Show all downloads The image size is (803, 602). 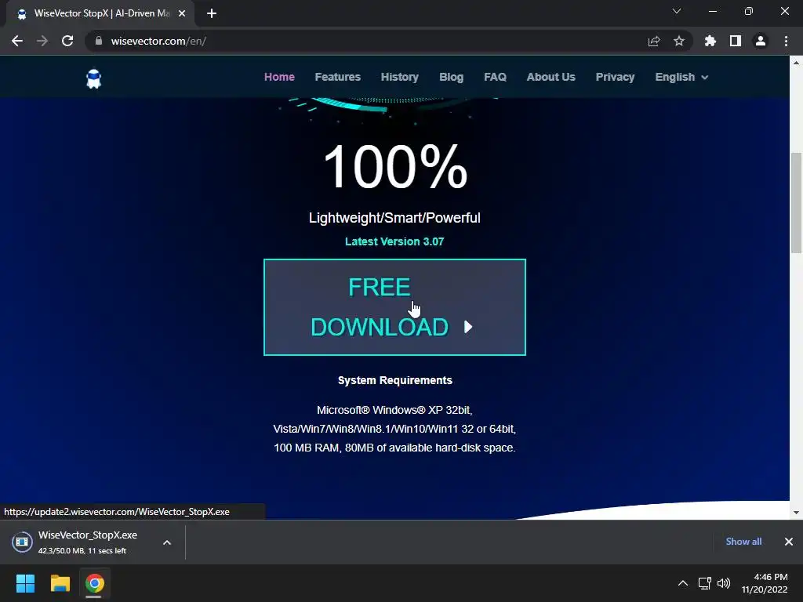(x=743, y=542)
